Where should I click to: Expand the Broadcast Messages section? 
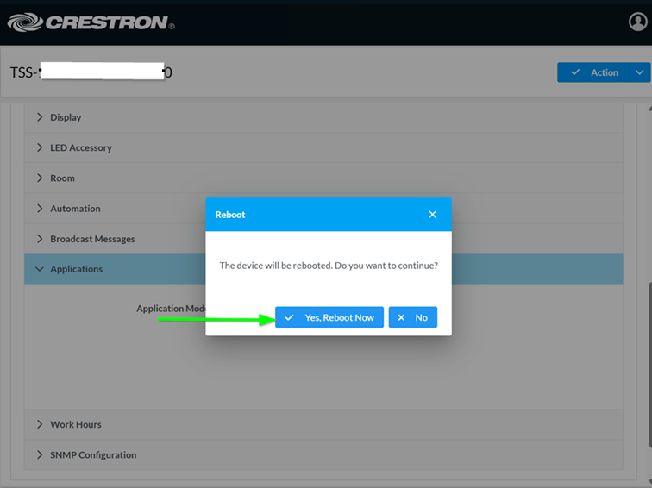coord(92,239)
